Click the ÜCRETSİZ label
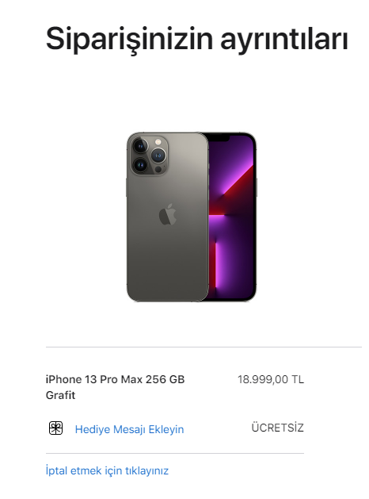The height and width of the screenshot is (499, 369). [278, 428]
